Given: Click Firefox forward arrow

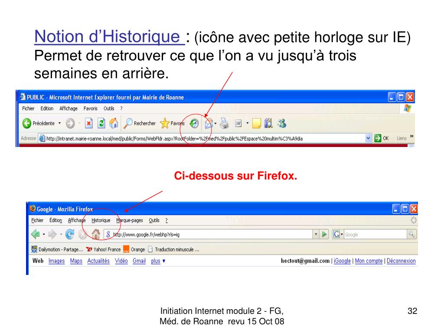Looking at the screenshot, I should pyautogui.click(x=52, y=234).
